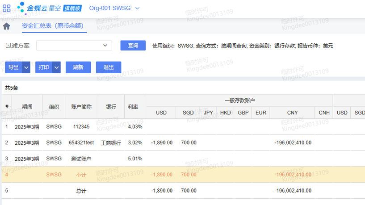Expand the Org-001 SWSG organization switcher
This screenshot has height=205, width=365.
(x=114, y=8)
